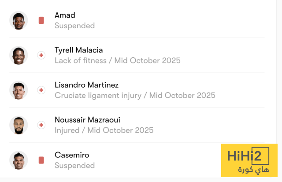The height and width of the screenshot is (182, 282).
Task: Select the Noussair Mazraoui name
Action: pyautogui.click(x=87, y=120)
